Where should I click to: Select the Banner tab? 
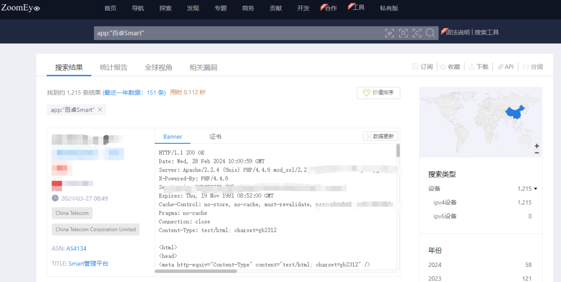tap(172, 137)
